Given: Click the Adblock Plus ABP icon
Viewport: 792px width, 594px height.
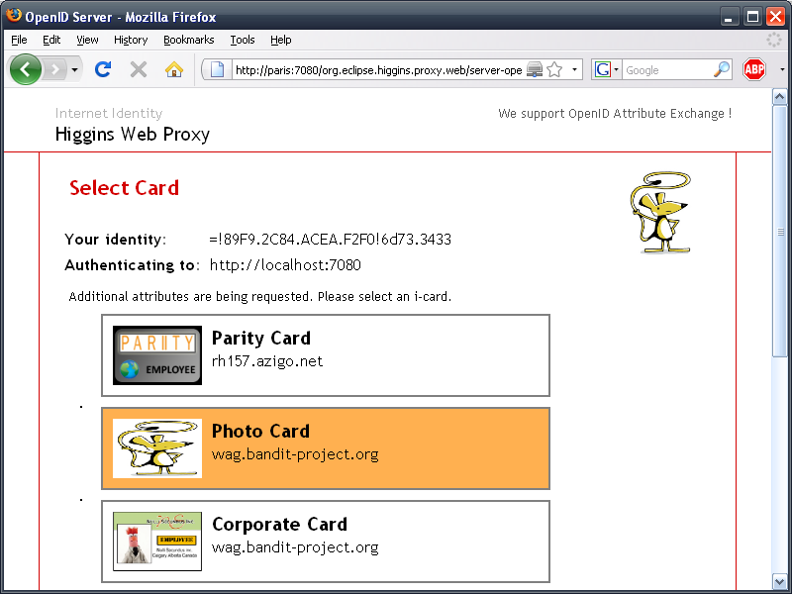Looking at the screenshot, I should coord(754,69).
